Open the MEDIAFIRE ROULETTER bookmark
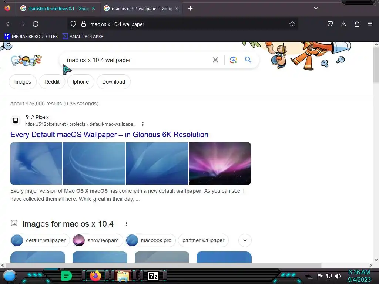The height and width of the screenshot is (284, 379). pyautogui.click(x=31, y=37)
